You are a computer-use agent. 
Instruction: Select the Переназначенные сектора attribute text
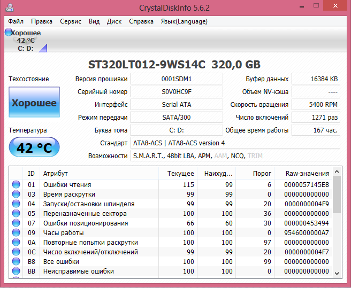point(85,214)
